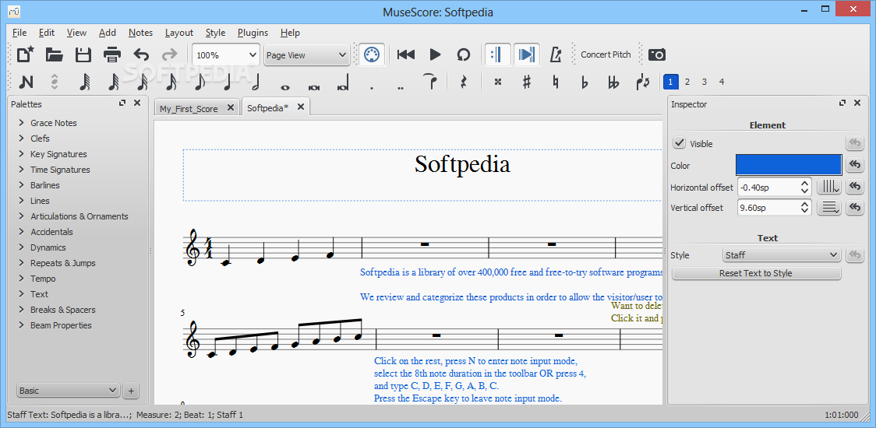The width and height of the screenshot is (876, 428).
Task: Toggle the metronome icon
Action: pos(556,54)
